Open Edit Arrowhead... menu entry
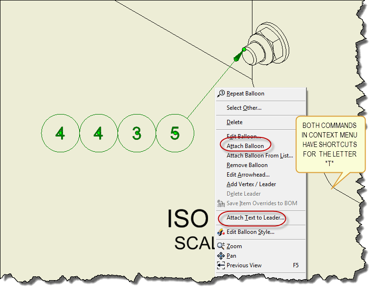The width and height of the screenshot is (377, 294). pos(261,175)
